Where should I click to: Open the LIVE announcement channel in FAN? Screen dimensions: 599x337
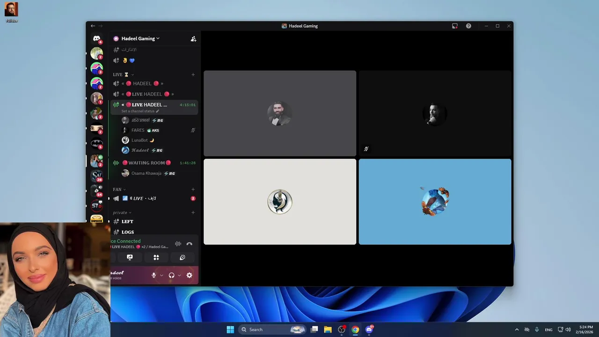[153, 198]
